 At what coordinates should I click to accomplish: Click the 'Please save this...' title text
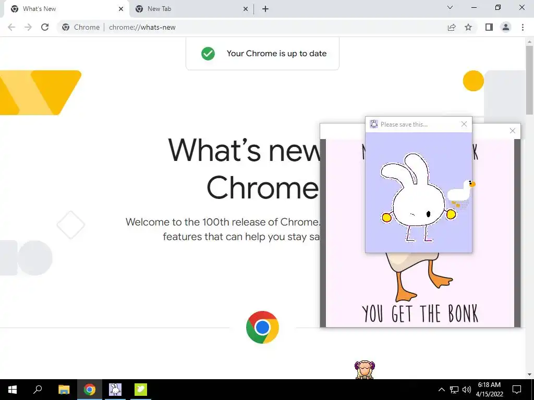(404, 124)
